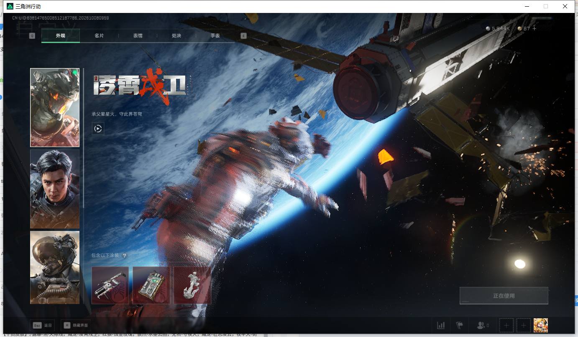Click the second empty teammate plus slot
578x337 pixels.
[524, 325]
